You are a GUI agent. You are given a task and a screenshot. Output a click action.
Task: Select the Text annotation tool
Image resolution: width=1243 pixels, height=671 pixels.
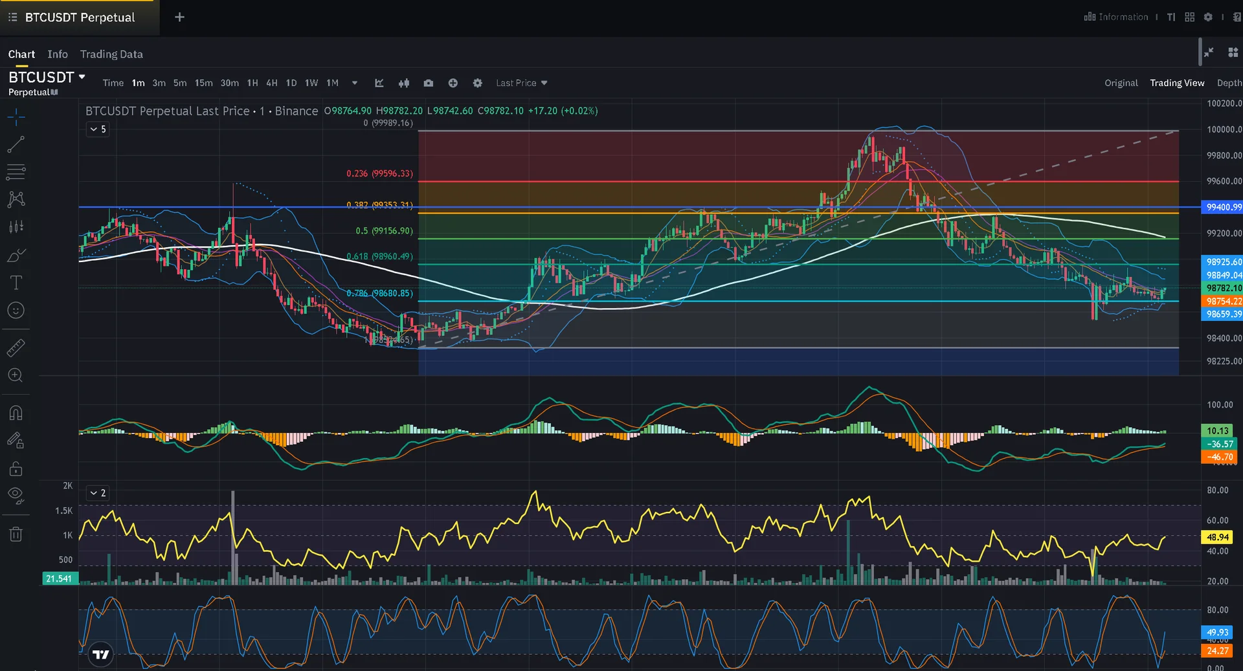(16, 283)
